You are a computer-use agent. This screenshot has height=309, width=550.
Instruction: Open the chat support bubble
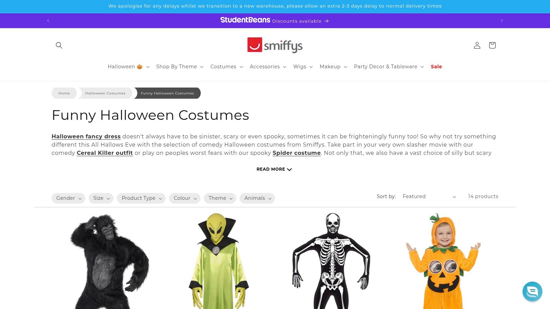tap(532, 291)
